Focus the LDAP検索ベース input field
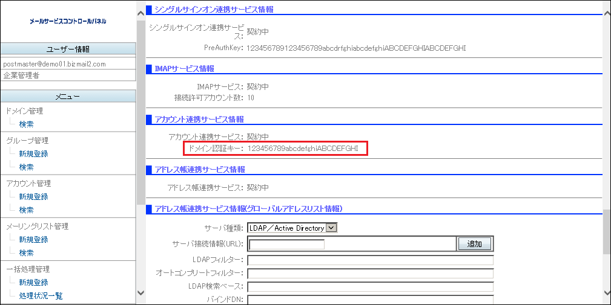The width and height of the screenshot is (611, 305). (370, 287)
